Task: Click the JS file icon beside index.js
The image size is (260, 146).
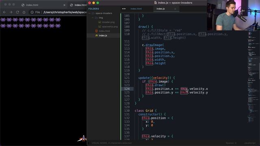Action: [97, 36]
